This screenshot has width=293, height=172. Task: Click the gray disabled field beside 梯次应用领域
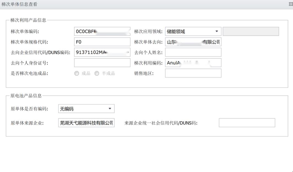point(251,31)
